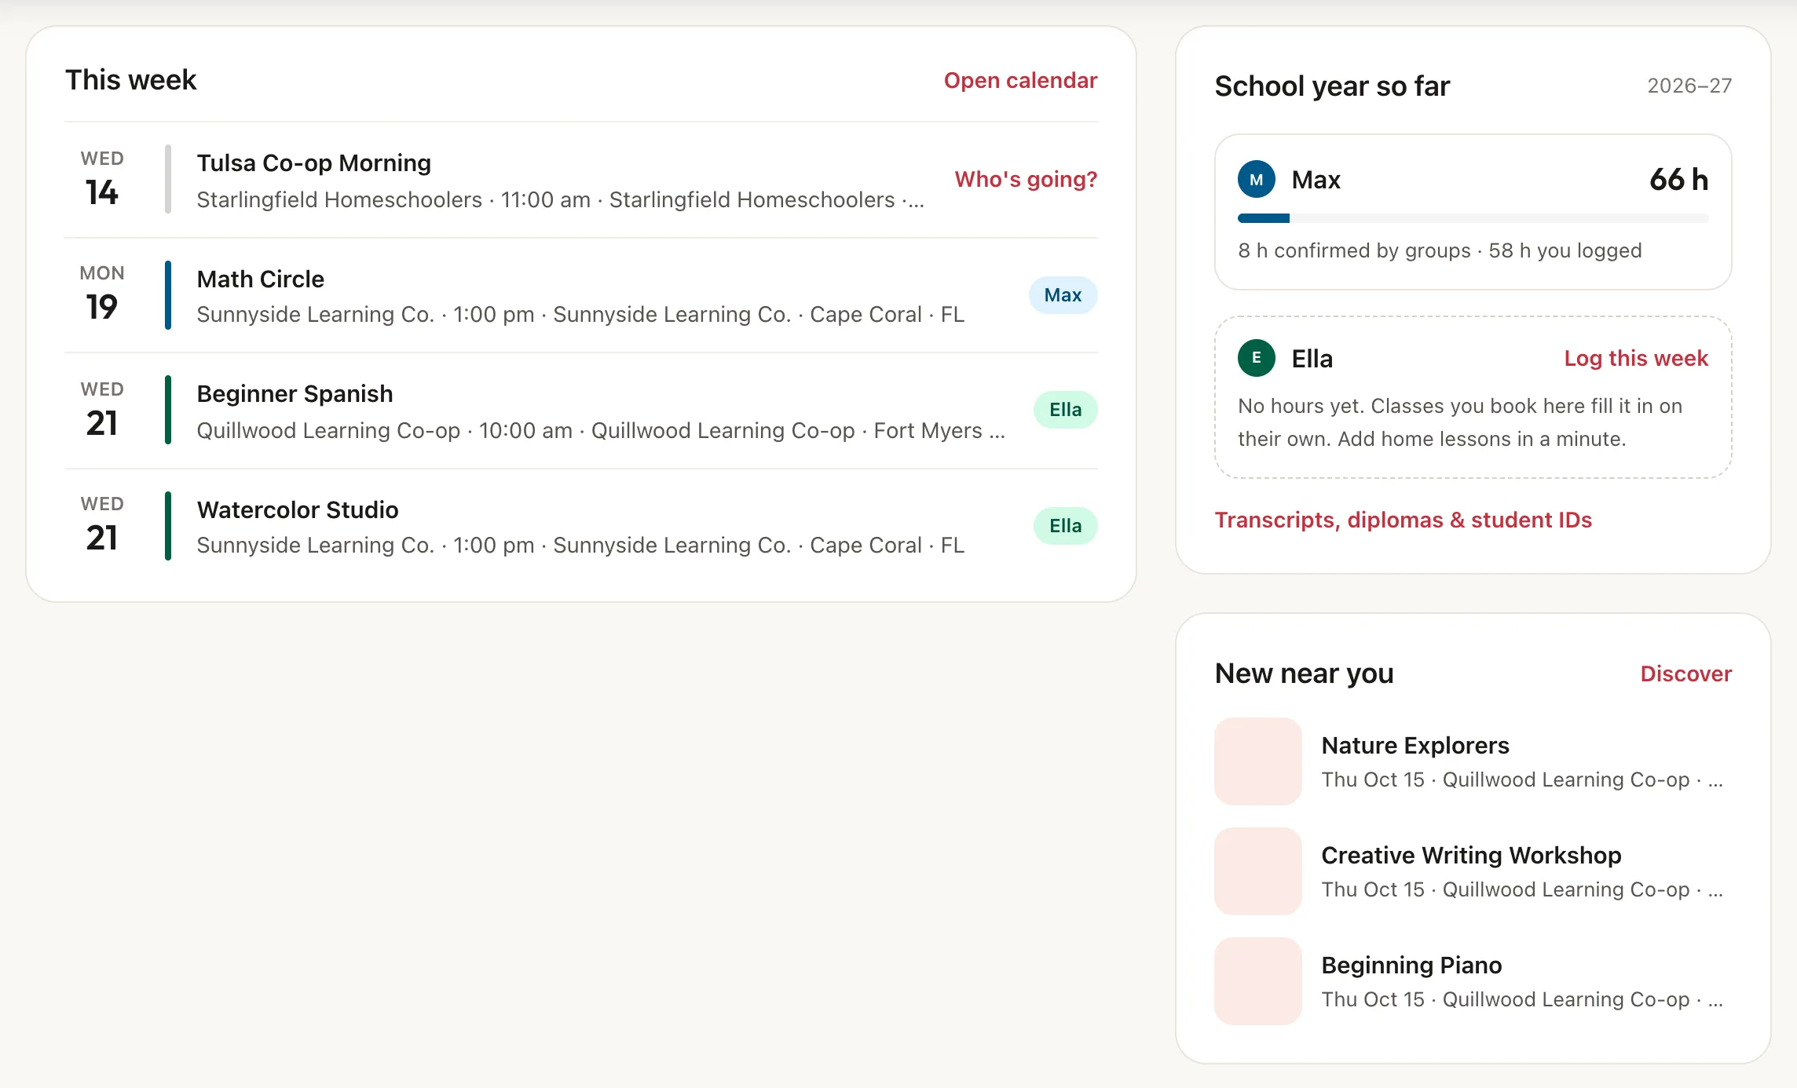1797x1088 pixels.
Task: Click the Max tag on Math Circle
Action: tap(1063, 295)
